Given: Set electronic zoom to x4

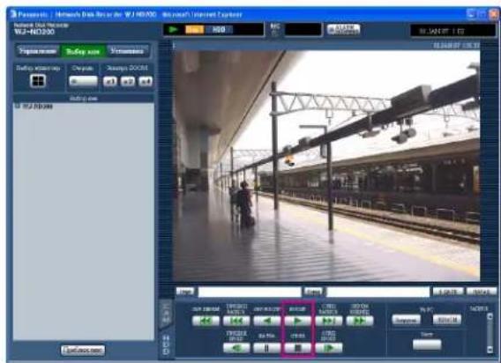Looking at the screenshot, I should [x=146, y=81].
